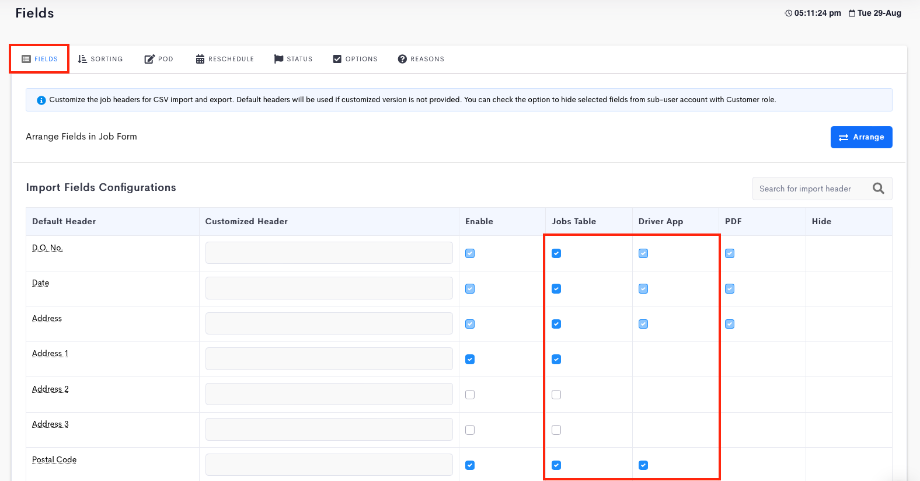Disable the Postal Code Enable checkbox
The image size is (920, 481).
point(470,465)
